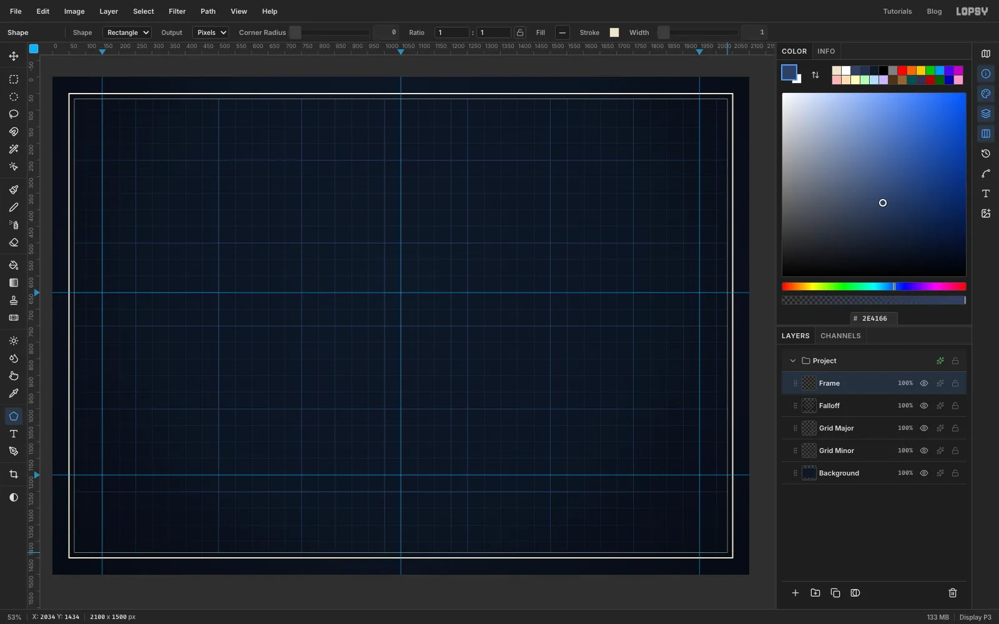Open the Layer menu

(x=109, y=11)
